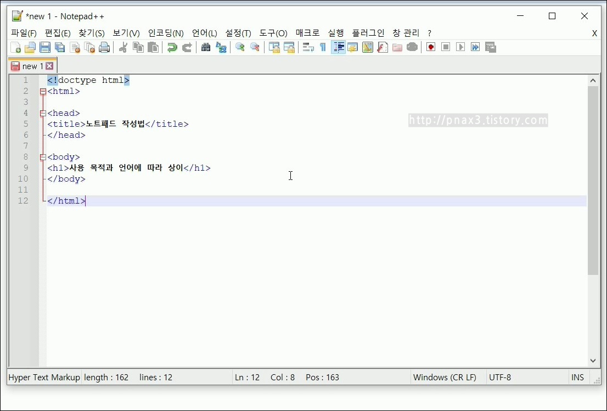Click the Zoom Out magnifier icon

click(255, 47)
